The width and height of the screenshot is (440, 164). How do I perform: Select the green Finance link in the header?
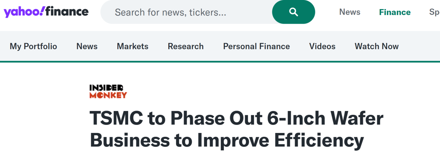pos(395,12)
